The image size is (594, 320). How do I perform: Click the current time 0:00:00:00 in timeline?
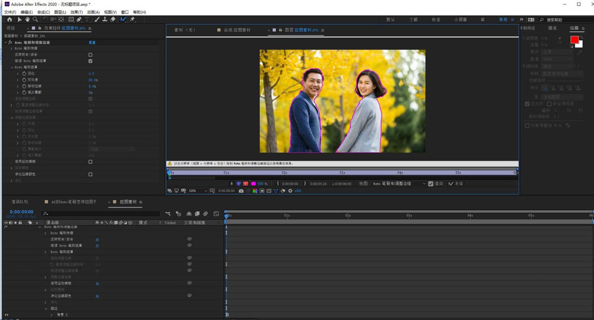tap(22, 212)
